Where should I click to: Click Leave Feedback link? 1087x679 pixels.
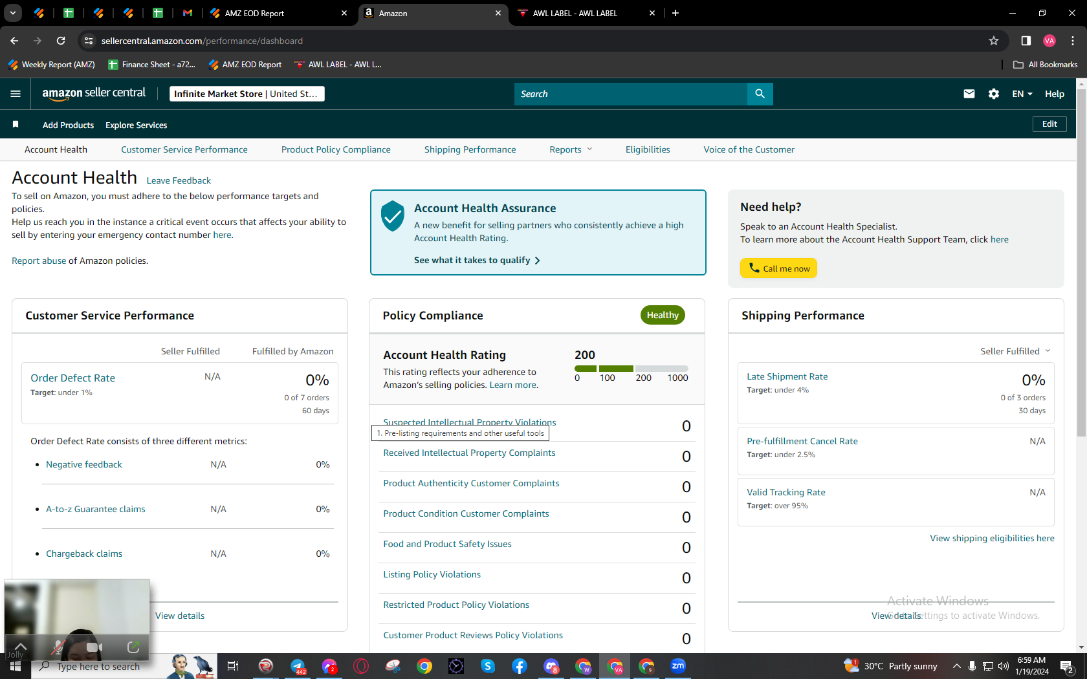tap(179, 180)
